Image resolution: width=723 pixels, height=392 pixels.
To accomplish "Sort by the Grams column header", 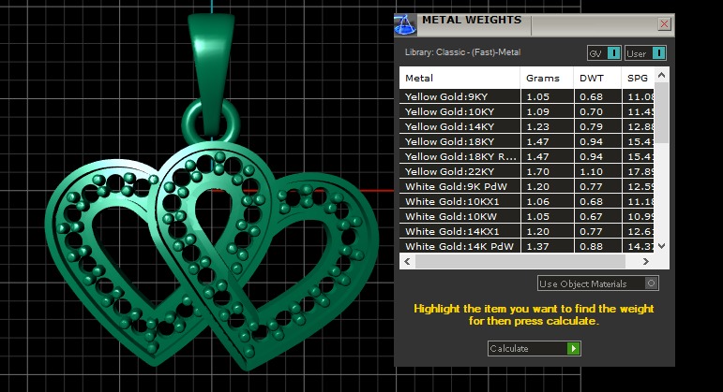I will 547,79.
